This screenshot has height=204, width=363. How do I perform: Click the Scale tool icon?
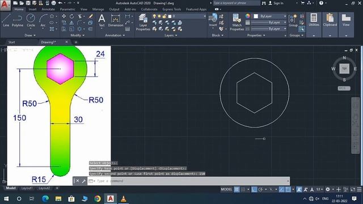(x=72, y=29)
